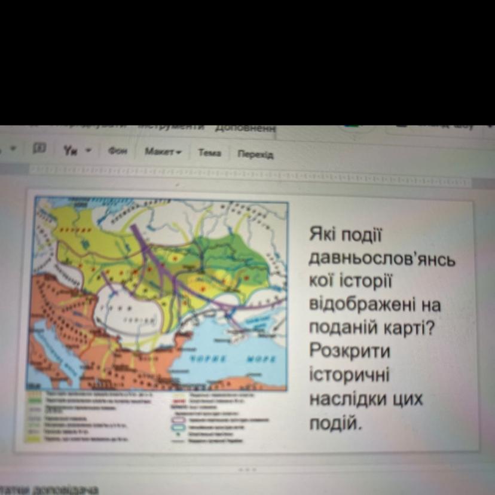Click the Фон background button
This screenshot has width=495, height=495.
pos(118,152)
